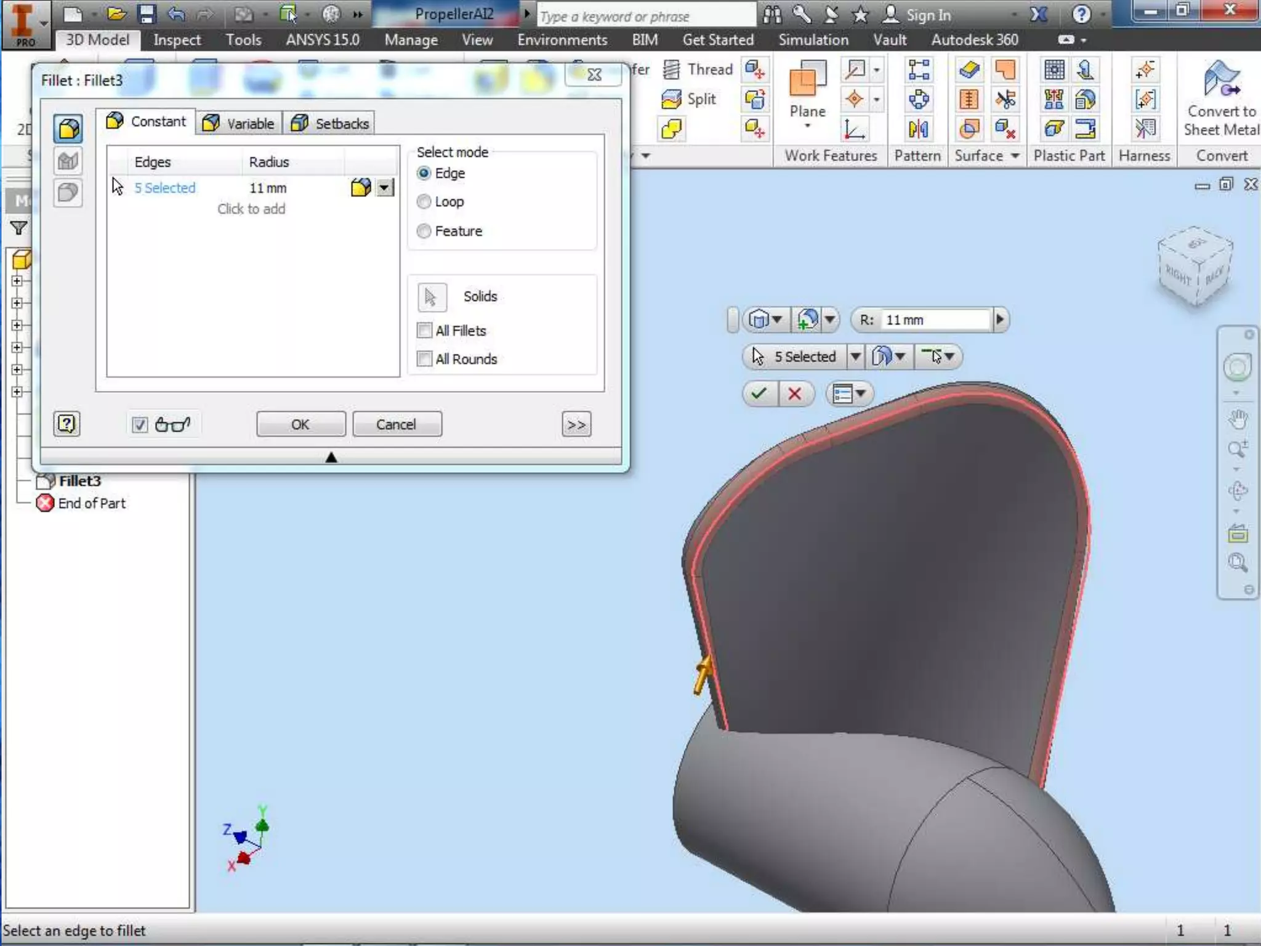Select the Feature select mode
Viewport: 1261px width, 946px height.
(x=424, y=231)
